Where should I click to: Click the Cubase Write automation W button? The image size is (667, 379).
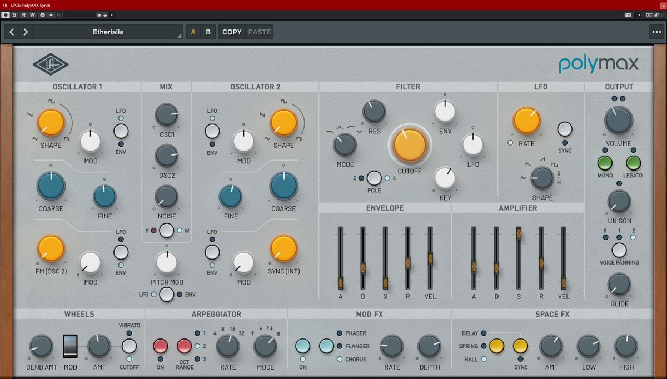(33, 15)
